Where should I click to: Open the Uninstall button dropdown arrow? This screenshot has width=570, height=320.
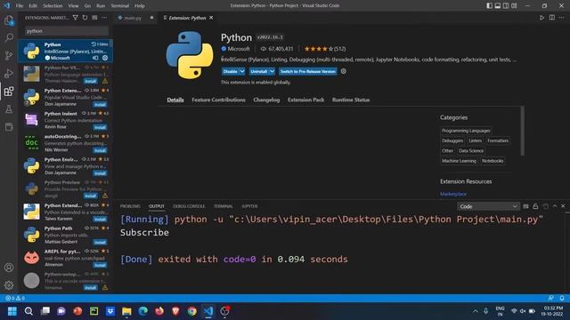(272, 71)
